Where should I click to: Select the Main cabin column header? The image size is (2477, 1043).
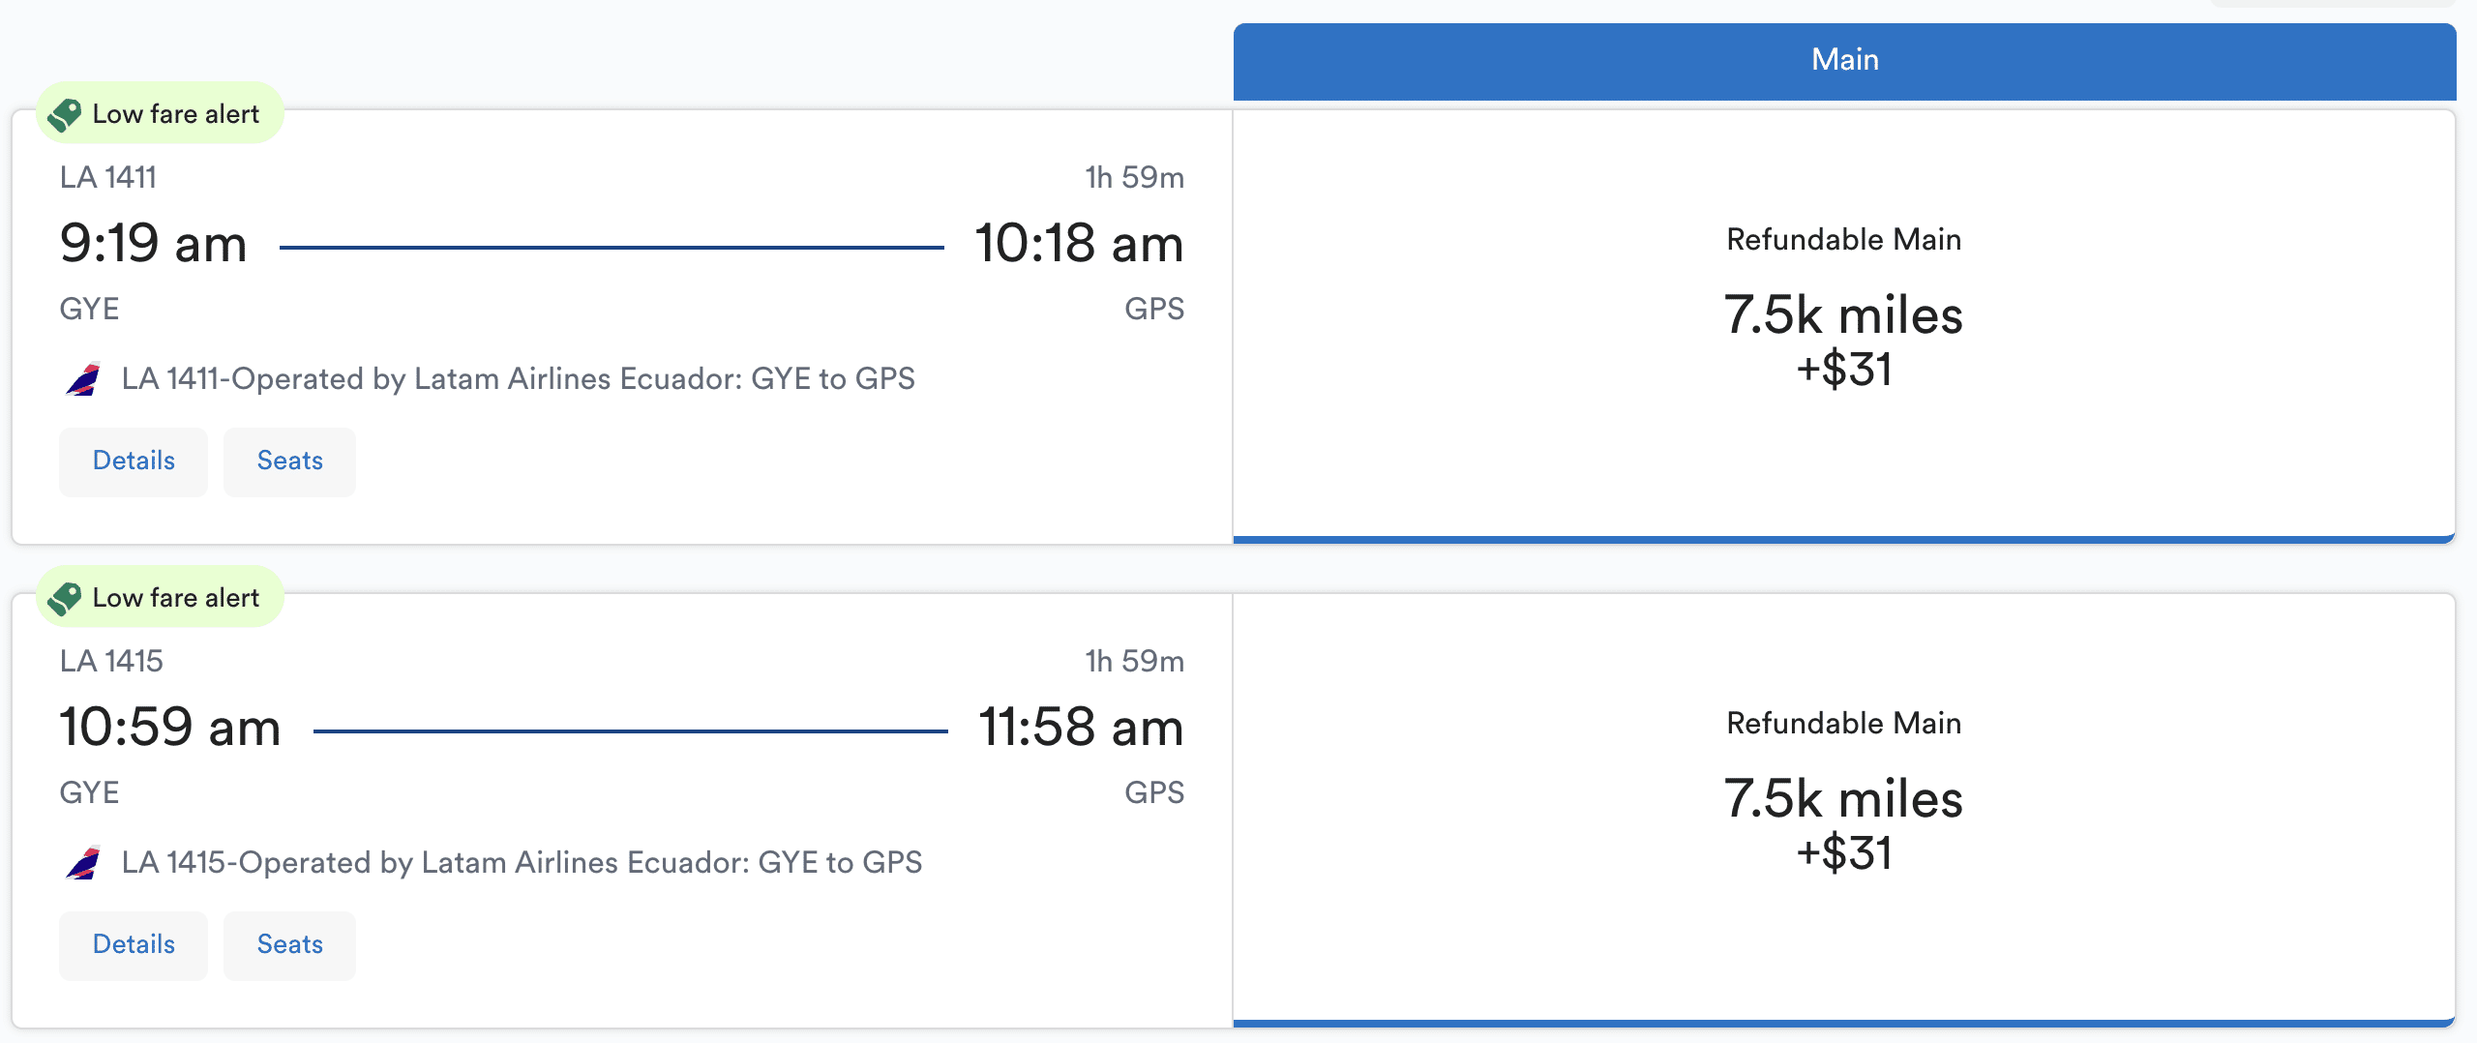coord(1844,60)
